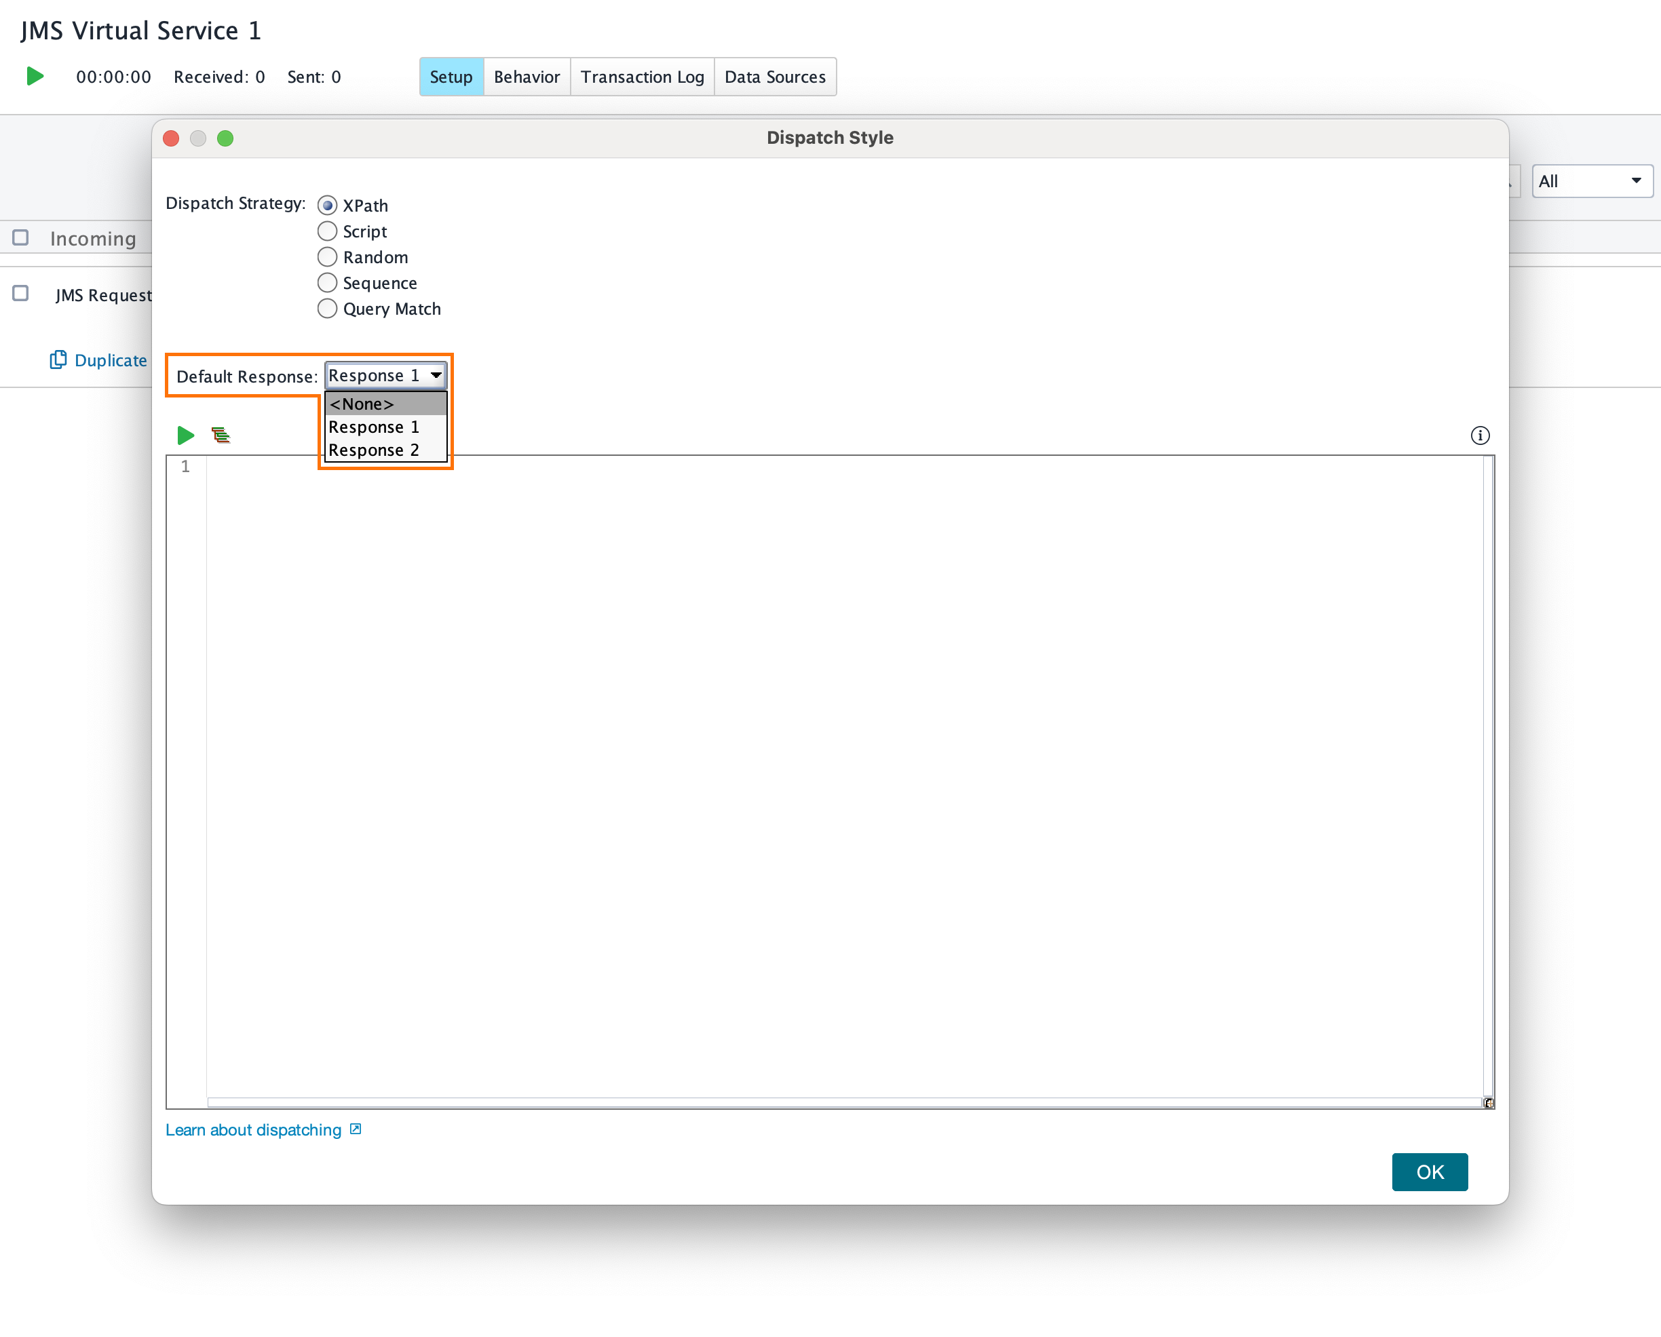
Task: Choose Random as dispatch strategy
Action: pos(326,256)
